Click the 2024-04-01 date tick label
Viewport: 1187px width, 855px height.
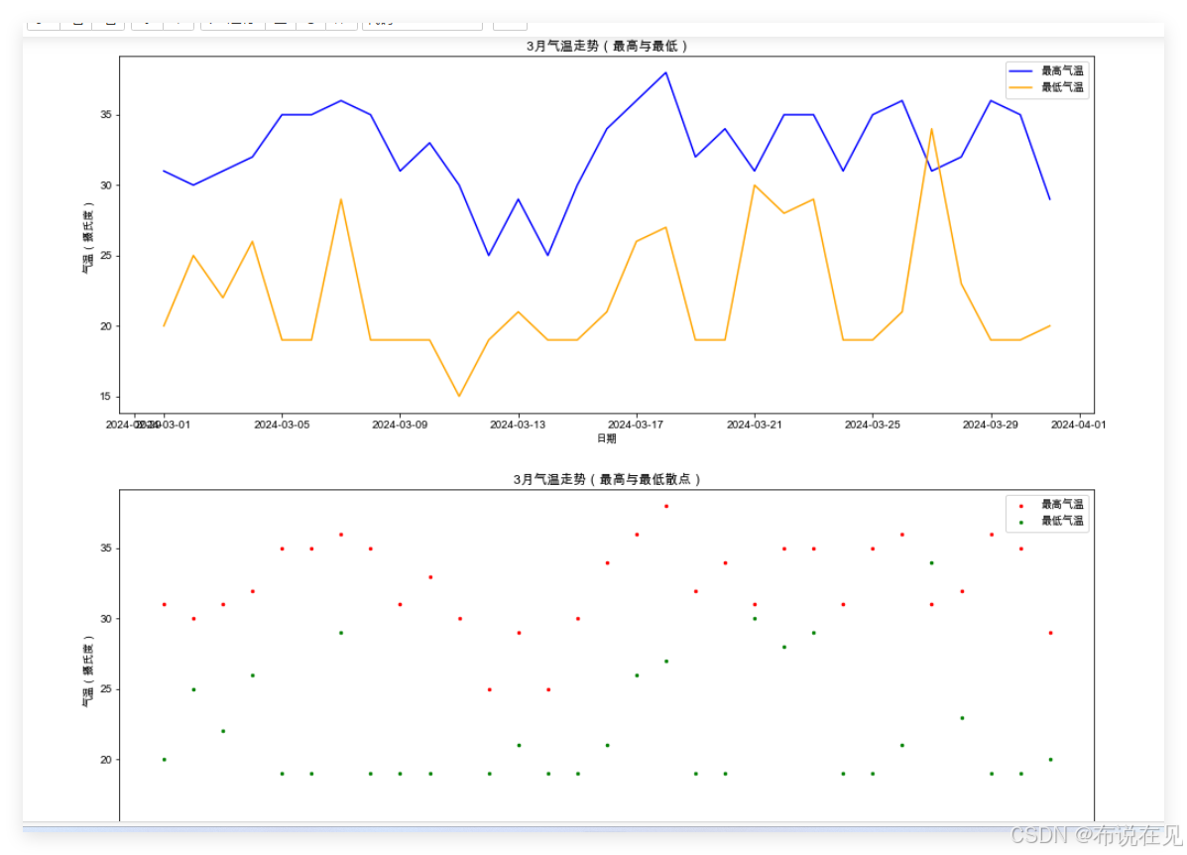pos(1079,425)
